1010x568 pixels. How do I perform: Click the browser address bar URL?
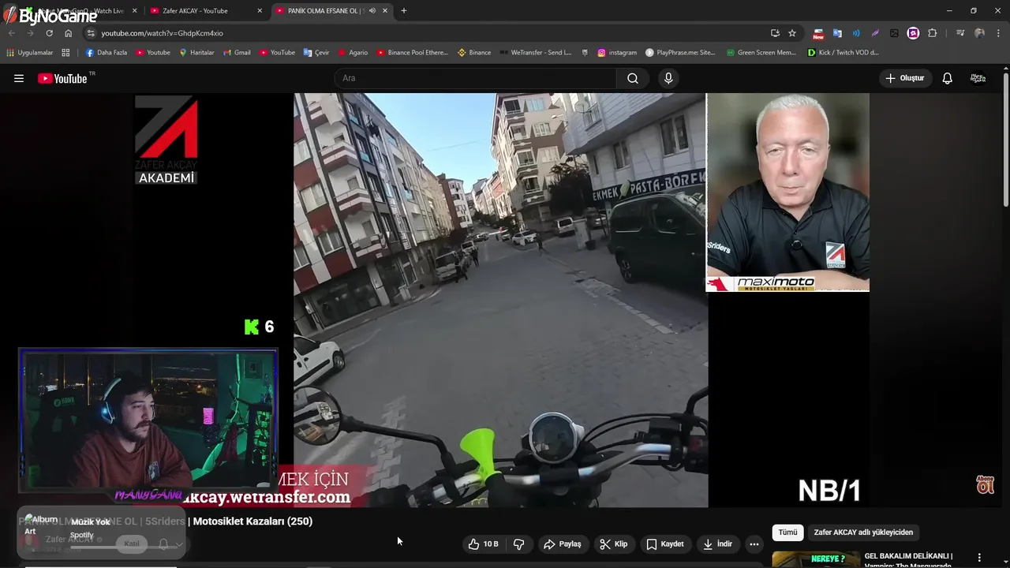pos(162,33)
